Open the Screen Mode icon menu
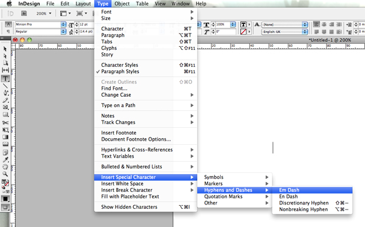Viewport: 365px width, 227px height. tap(82, 13)
